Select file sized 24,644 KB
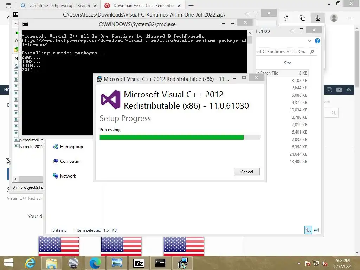 [x=298, y=154]
